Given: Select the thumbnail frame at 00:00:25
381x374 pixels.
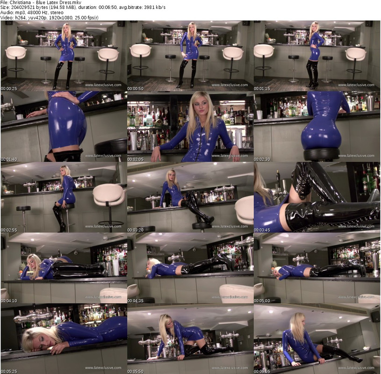Looking at the screenshot, I should point(64,56).
